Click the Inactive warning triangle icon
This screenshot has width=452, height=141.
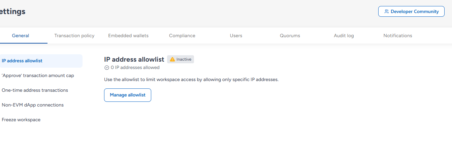(172, 59)
